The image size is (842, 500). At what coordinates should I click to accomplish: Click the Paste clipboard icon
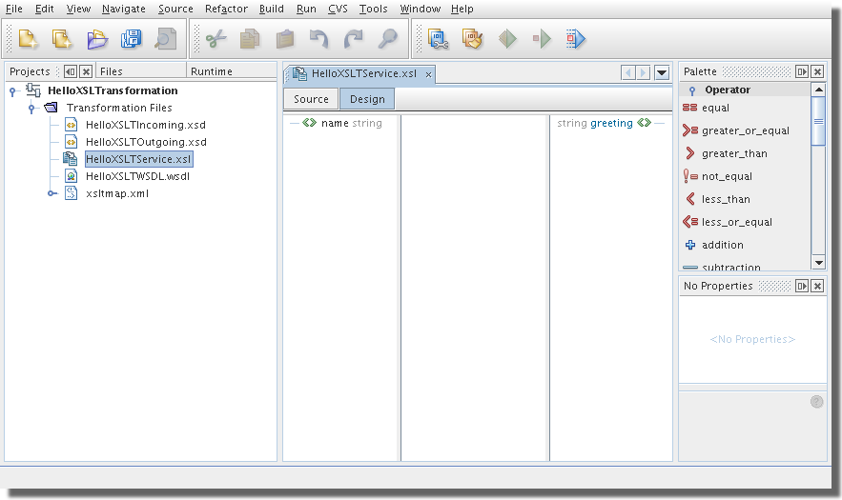[284, 39]
